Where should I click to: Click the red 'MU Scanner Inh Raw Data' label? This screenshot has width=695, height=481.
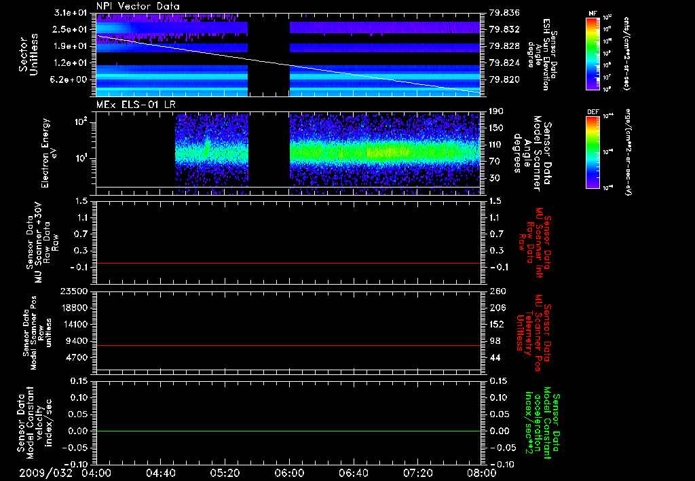click(x=535, y=243)
